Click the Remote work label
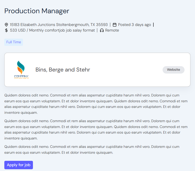195x171 pixels. [112, 30]
